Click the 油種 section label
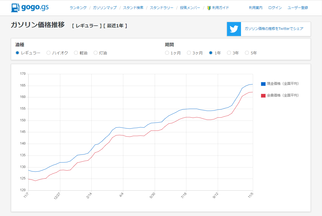Viewport: 322px width, 216px height. [20, 45]
